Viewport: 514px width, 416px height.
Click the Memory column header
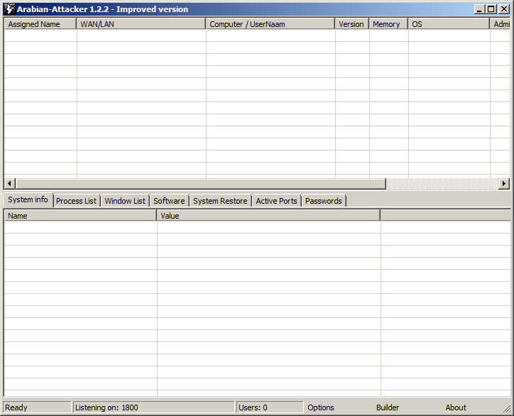[x=388, y=24]
